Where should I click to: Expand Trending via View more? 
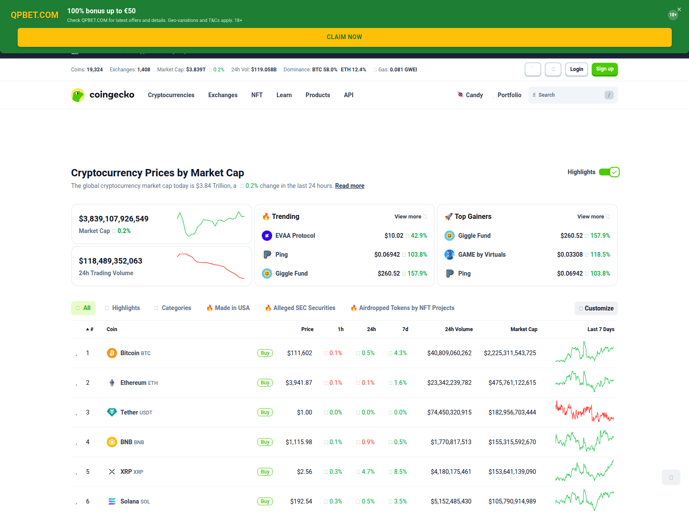tap(410, 217)
